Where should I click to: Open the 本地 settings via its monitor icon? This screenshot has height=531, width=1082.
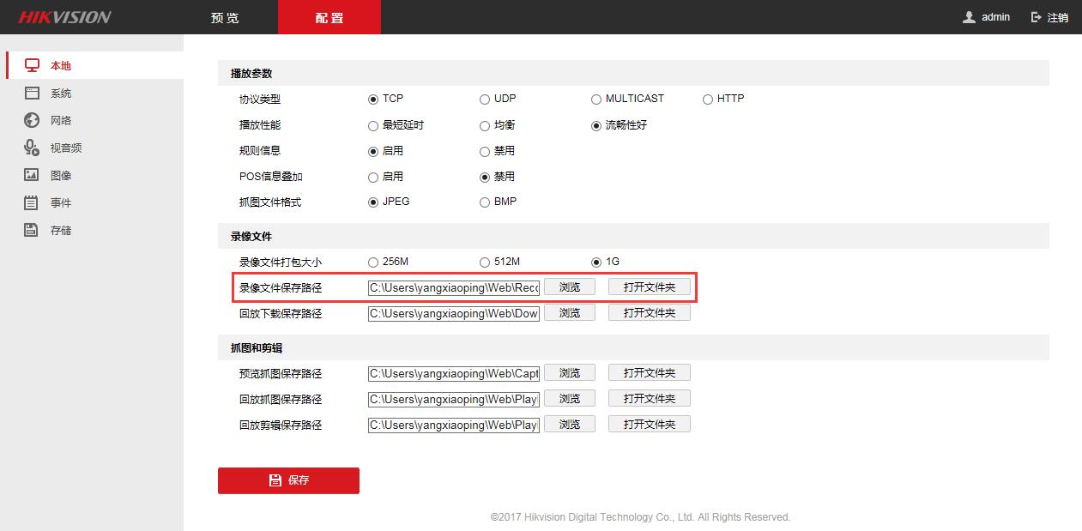pos(33,64)
